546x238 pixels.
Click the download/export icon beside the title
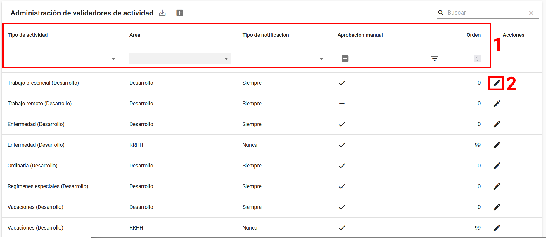coord(162,13)
